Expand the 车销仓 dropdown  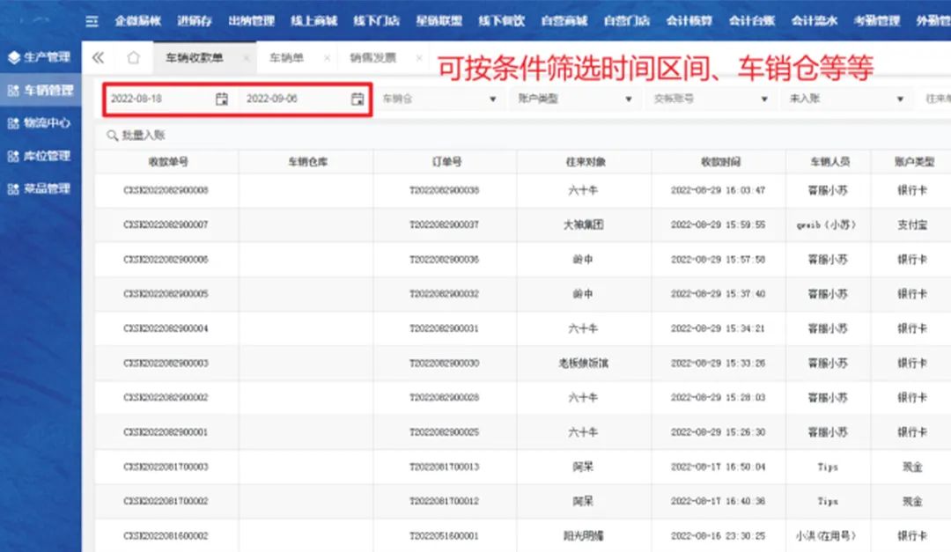click(x=492, y=99)
